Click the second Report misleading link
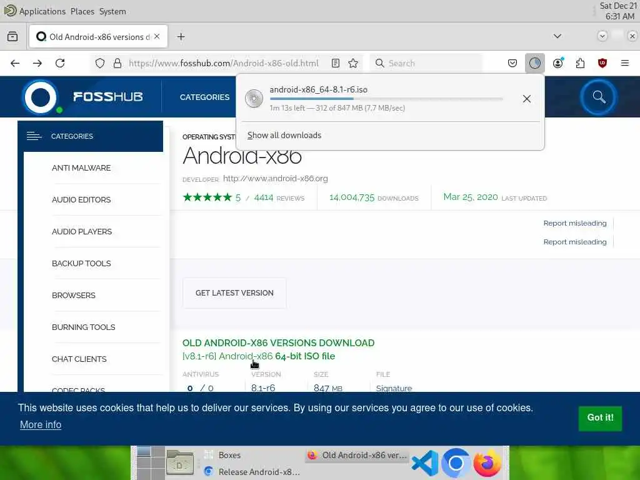 point(575,242)
